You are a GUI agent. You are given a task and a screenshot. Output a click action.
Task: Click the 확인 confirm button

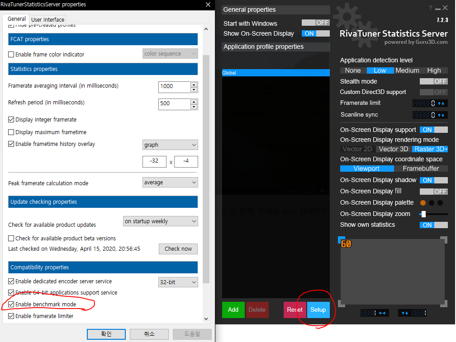pos(106,334)
